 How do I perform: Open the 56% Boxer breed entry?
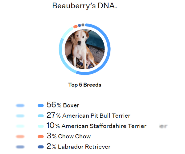point(63,105)
